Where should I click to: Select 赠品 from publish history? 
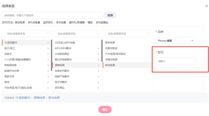click(x=90, y=22)
